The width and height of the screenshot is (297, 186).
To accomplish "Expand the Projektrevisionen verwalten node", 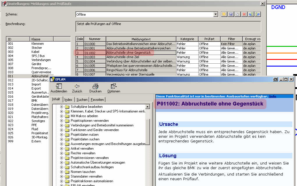I will click(x=61, y=158).
